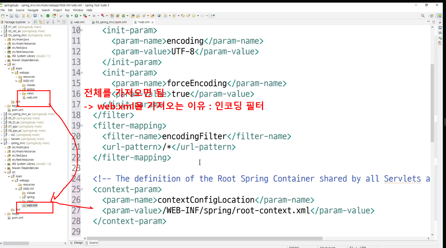
Task: Click the New file toolbar icon
Action: click(x=3, y=16)
